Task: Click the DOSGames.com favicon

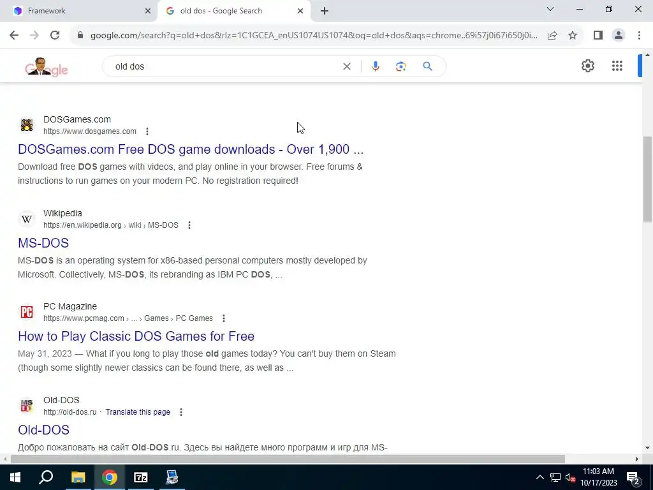Action: pos(27,125)
